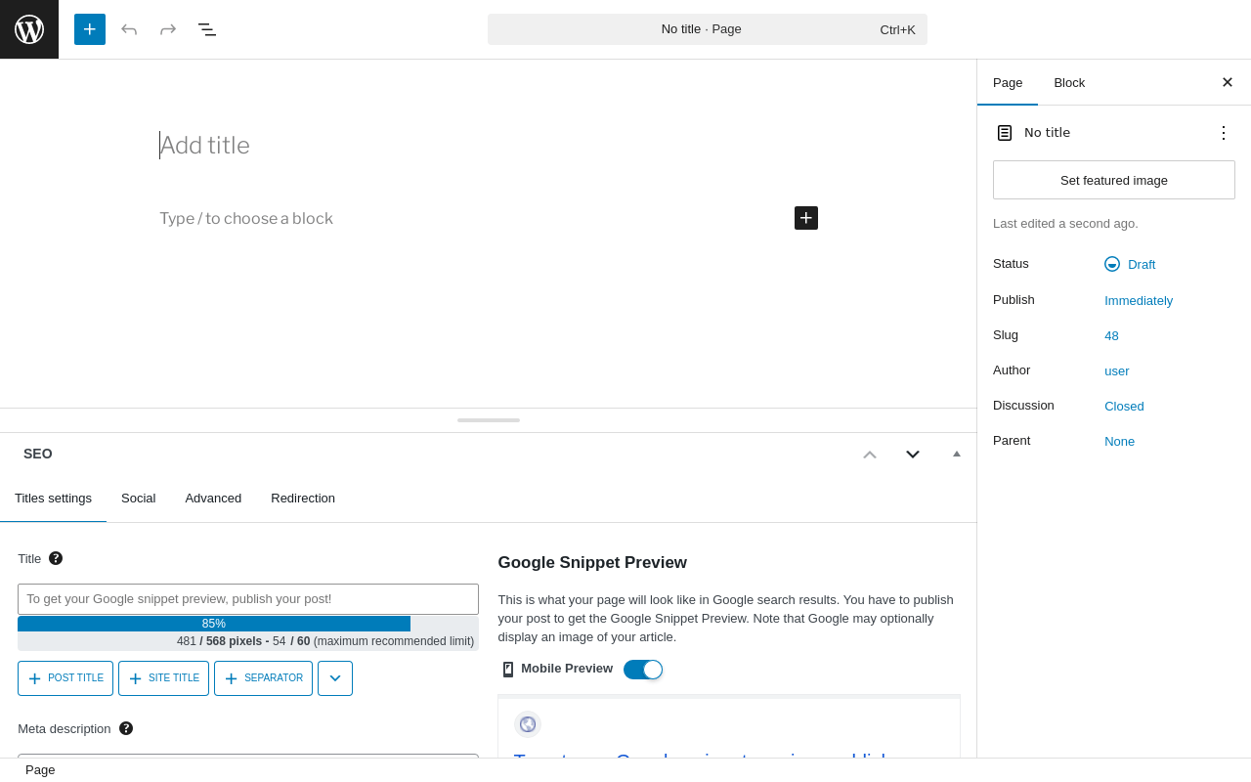Click the Title help question icon
Viewport: 1251px width, 782px height.
(56, 558)
